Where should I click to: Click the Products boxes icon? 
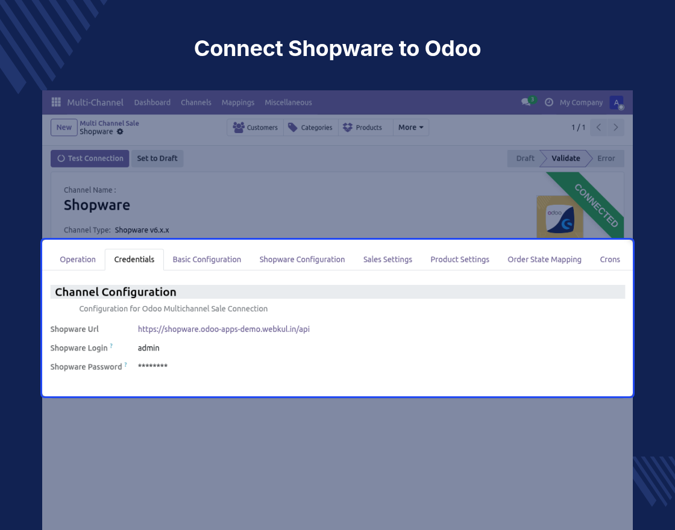coord(348,127)
